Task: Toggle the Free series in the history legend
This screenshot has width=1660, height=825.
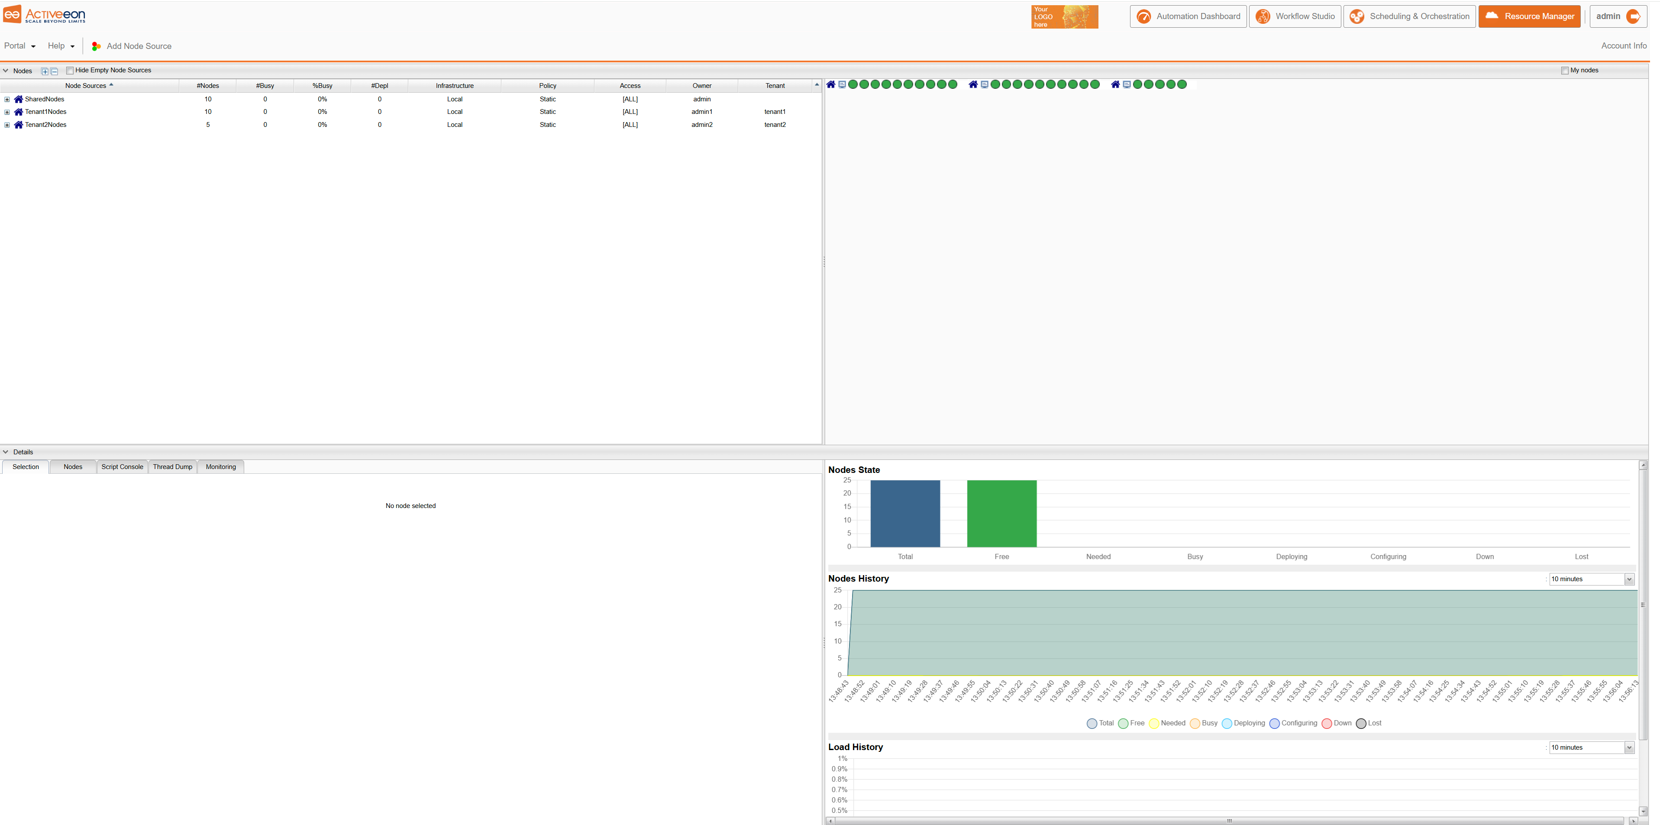Action: [x=1132, y=724]
